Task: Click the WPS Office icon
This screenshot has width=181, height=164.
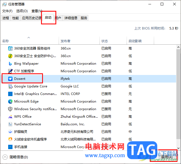Action: (10, 117)
